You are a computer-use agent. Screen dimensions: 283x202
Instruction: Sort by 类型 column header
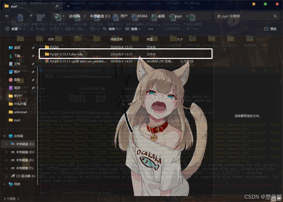[150, 39]
